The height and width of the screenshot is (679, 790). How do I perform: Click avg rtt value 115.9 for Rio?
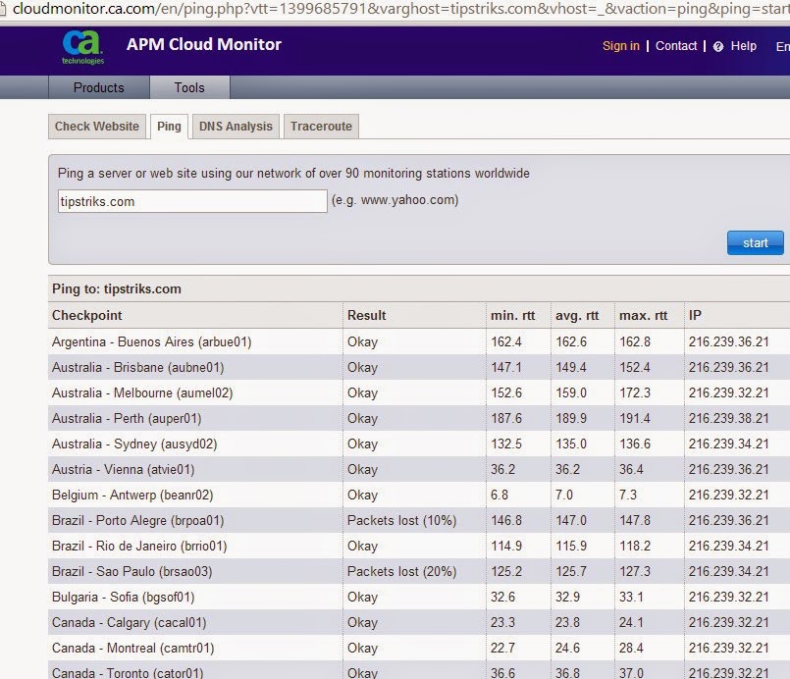click(571, 547)
